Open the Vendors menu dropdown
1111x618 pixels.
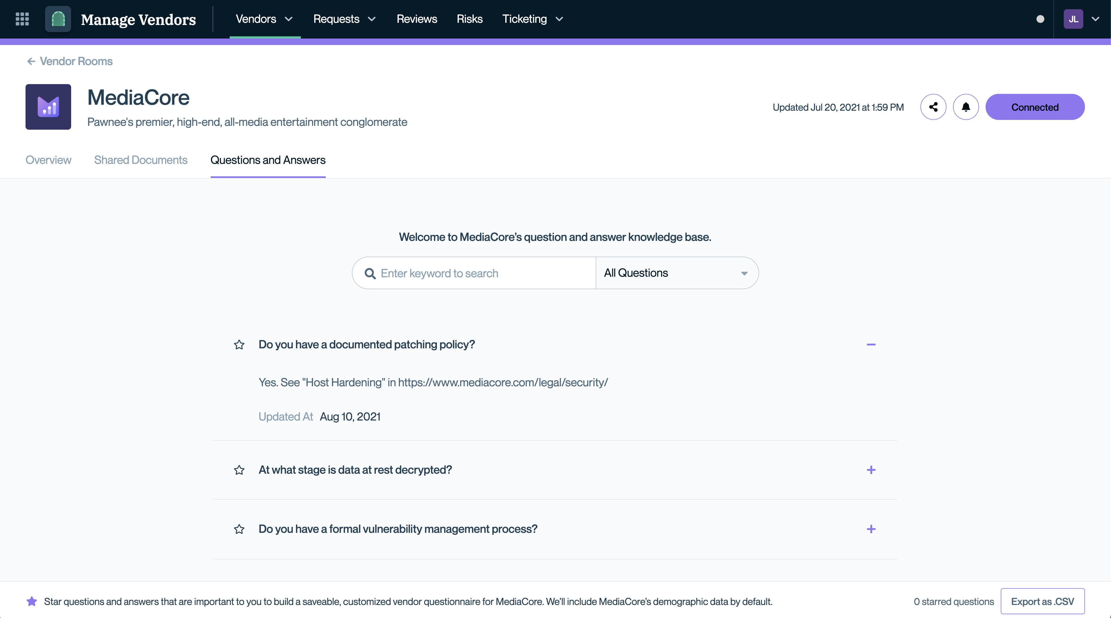tap(264, 19)
